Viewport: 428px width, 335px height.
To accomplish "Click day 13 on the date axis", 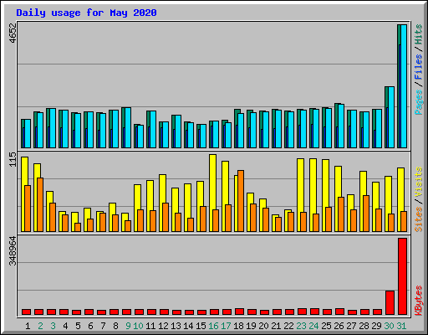I will [176, 326].
